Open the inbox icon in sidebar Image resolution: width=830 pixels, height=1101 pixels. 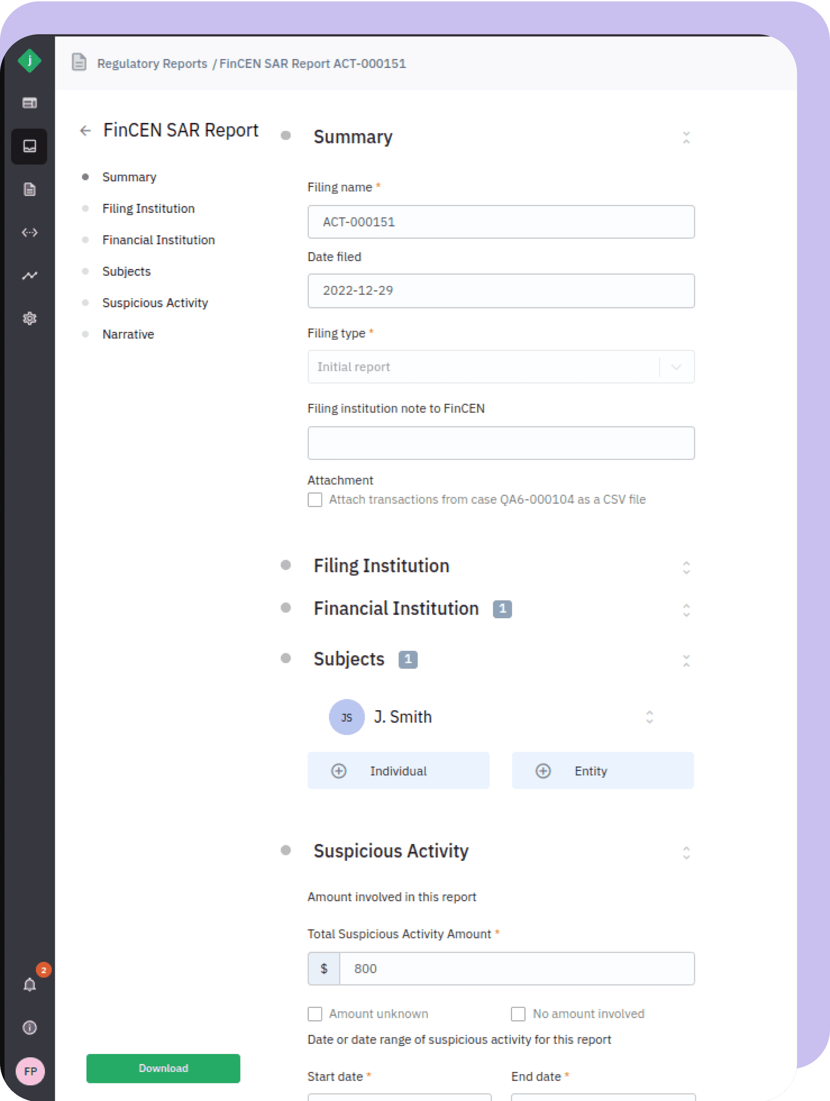[29, 146]
